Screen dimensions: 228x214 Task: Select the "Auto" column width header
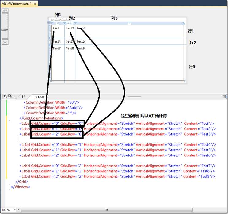pyautogui.click(x=70, y=23)
